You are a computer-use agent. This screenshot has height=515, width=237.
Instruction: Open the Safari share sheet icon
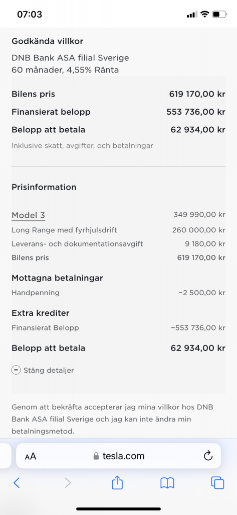(117, 482)
